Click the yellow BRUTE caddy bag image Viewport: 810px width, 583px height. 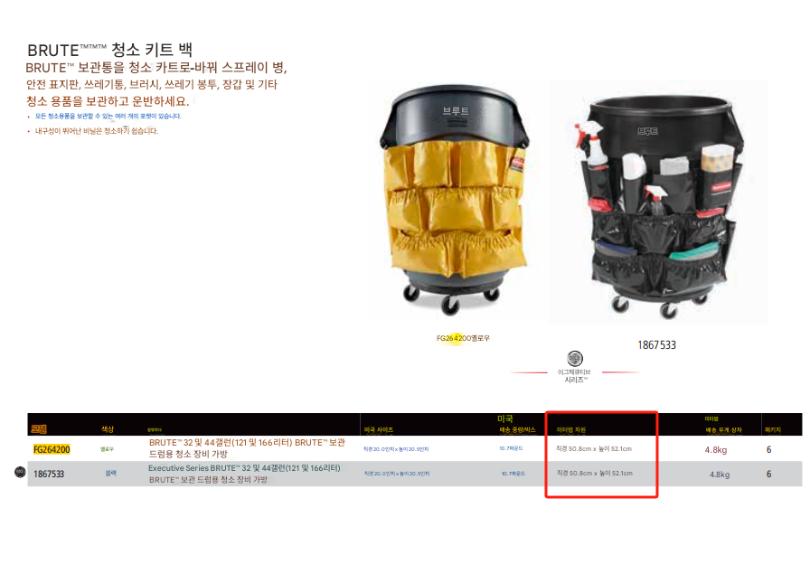(457, 201)
